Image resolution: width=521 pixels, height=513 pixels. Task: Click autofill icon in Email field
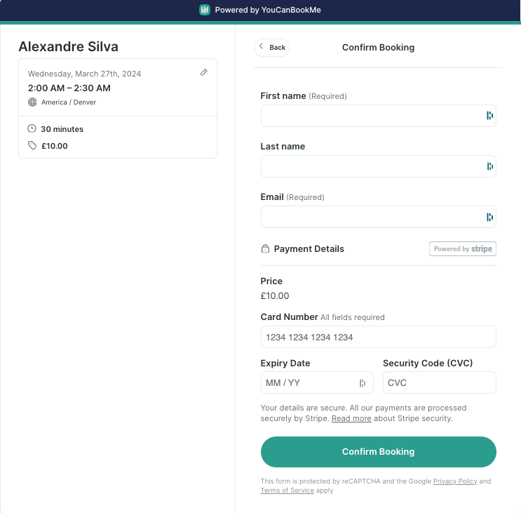[489, 217]
